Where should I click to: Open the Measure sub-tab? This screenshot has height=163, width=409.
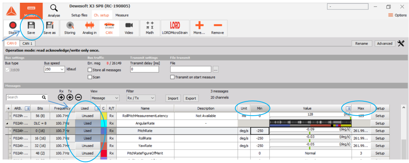tap(122, 15)
